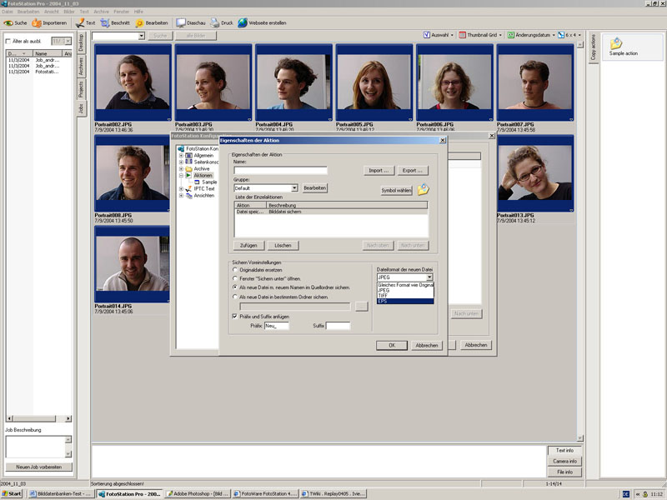Expand the Allgemein tree node
Image resolution: width=667 pixels, height=500 pixels.
(181, 156)
